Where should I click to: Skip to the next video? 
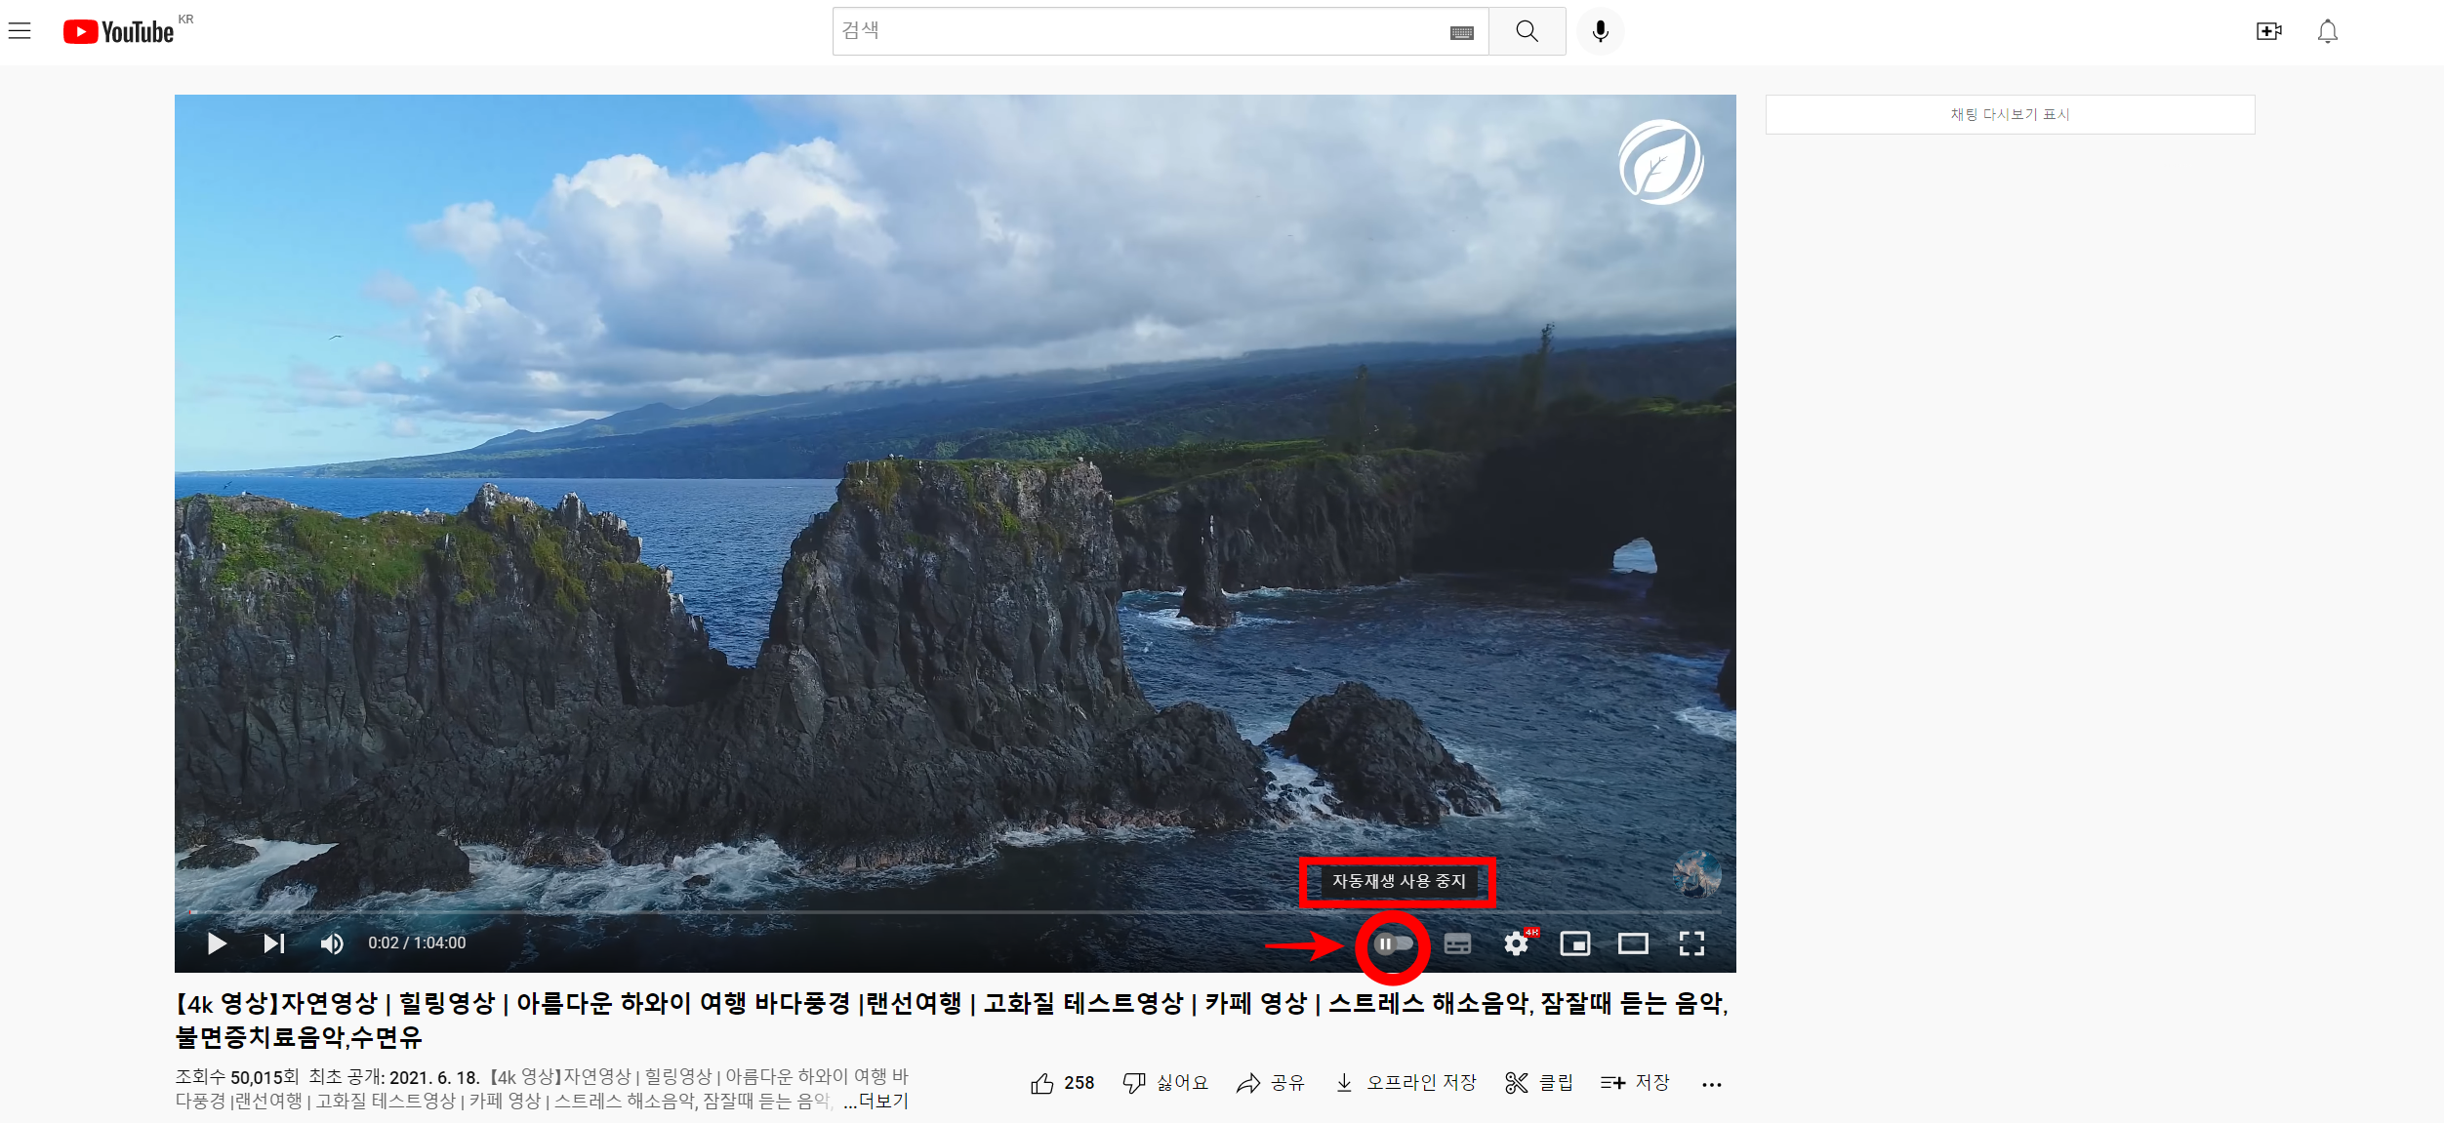tap(274, 943)
